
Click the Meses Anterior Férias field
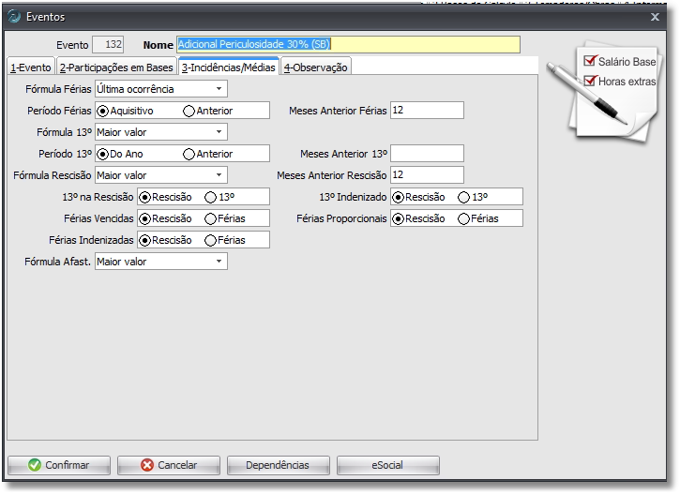(427, 110)
